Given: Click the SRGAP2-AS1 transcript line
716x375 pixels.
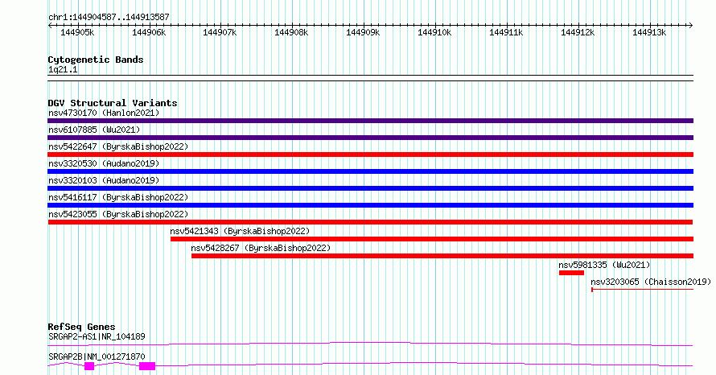Looking at the screenshot, I should click(x=370, y=344).
